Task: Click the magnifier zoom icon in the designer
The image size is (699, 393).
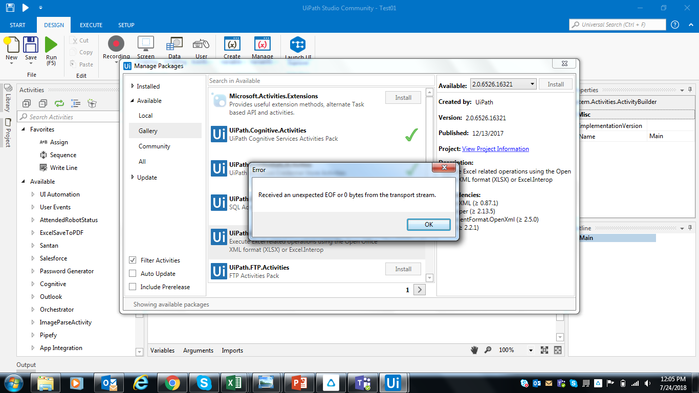Action: click(x=488, y=350)
